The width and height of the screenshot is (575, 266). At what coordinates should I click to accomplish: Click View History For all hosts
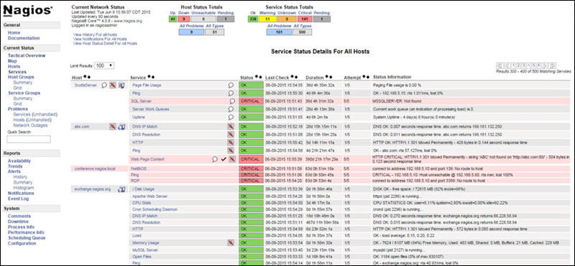95,34
